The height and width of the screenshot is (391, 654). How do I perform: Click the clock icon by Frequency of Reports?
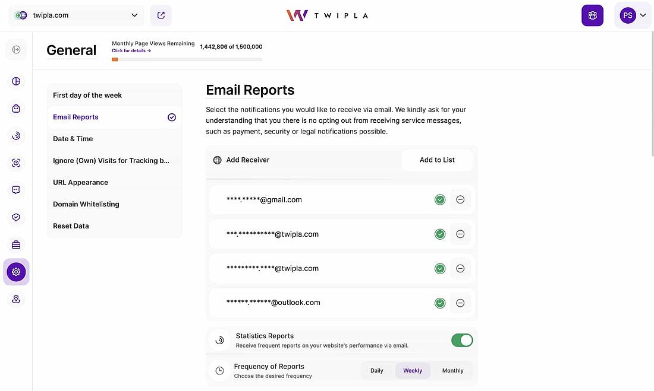point(219,371)
